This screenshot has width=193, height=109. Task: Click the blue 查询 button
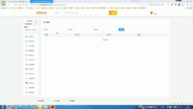[x=121, y=29]
